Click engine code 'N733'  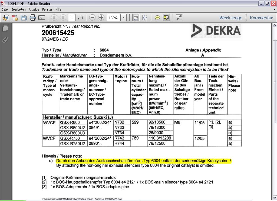tap(119, 127)
